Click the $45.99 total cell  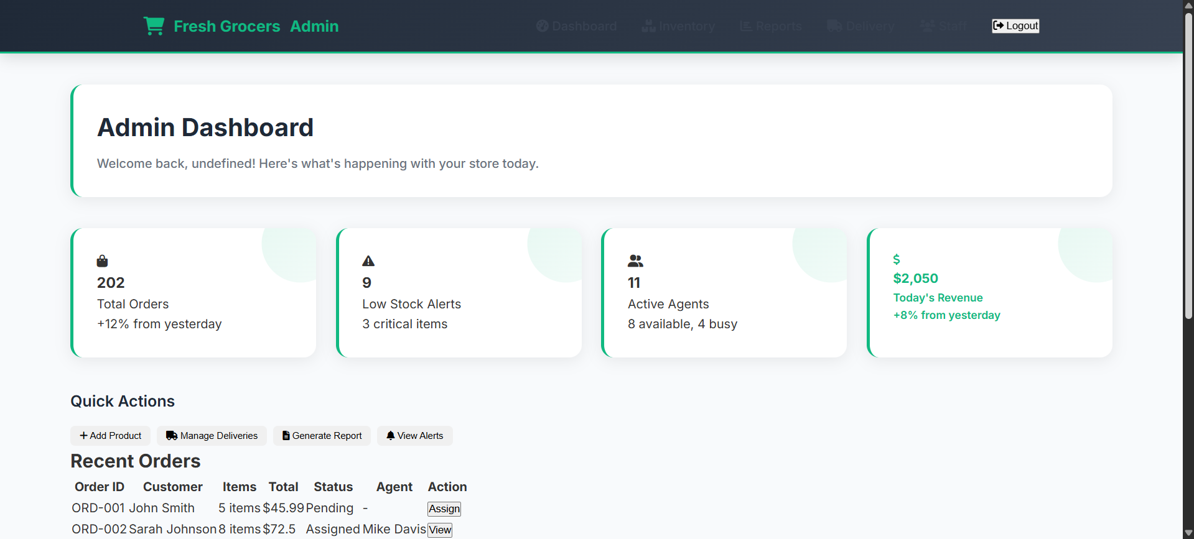coord(284,508)
